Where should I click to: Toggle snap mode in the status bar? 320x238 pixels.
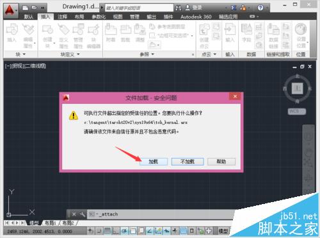point(99,231)
